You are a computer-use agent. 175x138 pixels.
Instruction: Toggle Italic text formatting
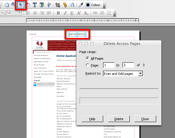click(65, 13)
